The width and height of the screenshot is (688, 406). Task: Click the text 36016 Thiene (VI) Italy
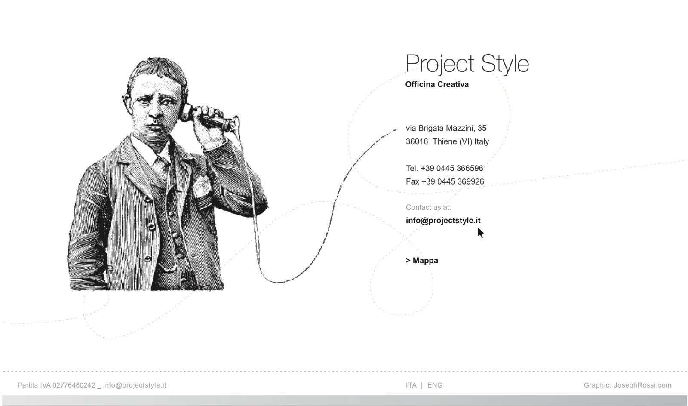(x=447, y=141)
